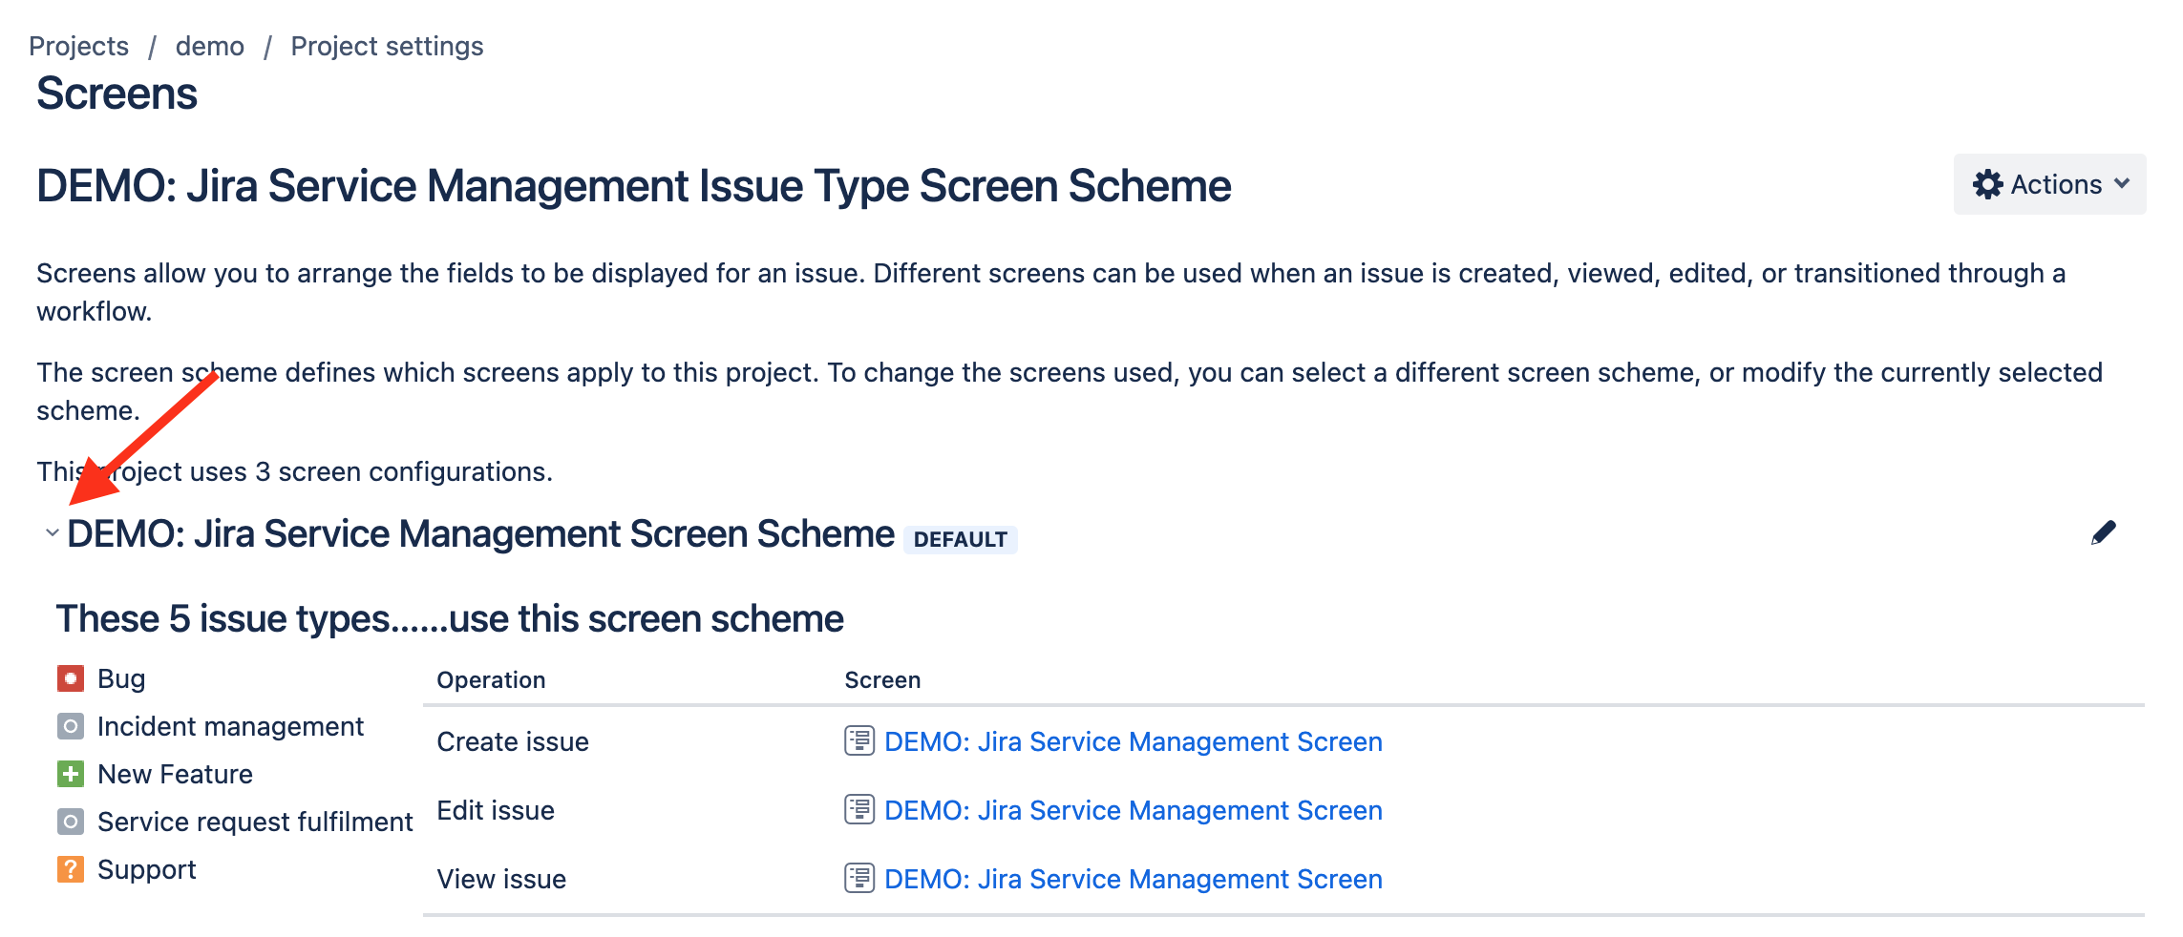Click the Screens page title
The image size is (2183, 937).
[117, 94]
